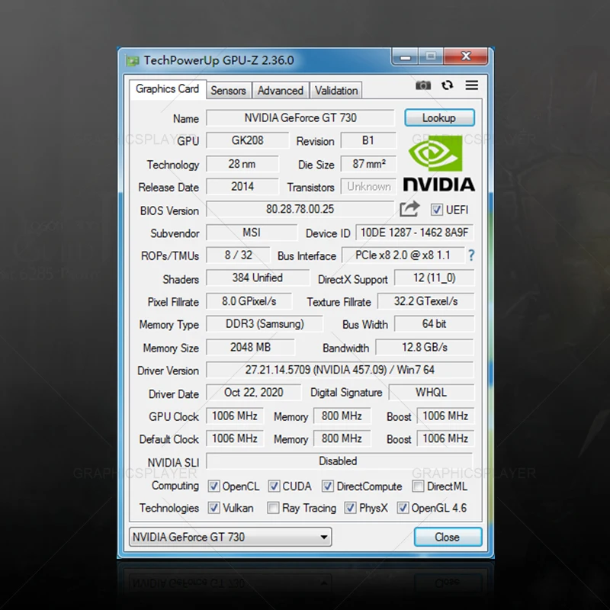
Task: Click the Bus Width 64 bit value
Action: coord(434,323)
